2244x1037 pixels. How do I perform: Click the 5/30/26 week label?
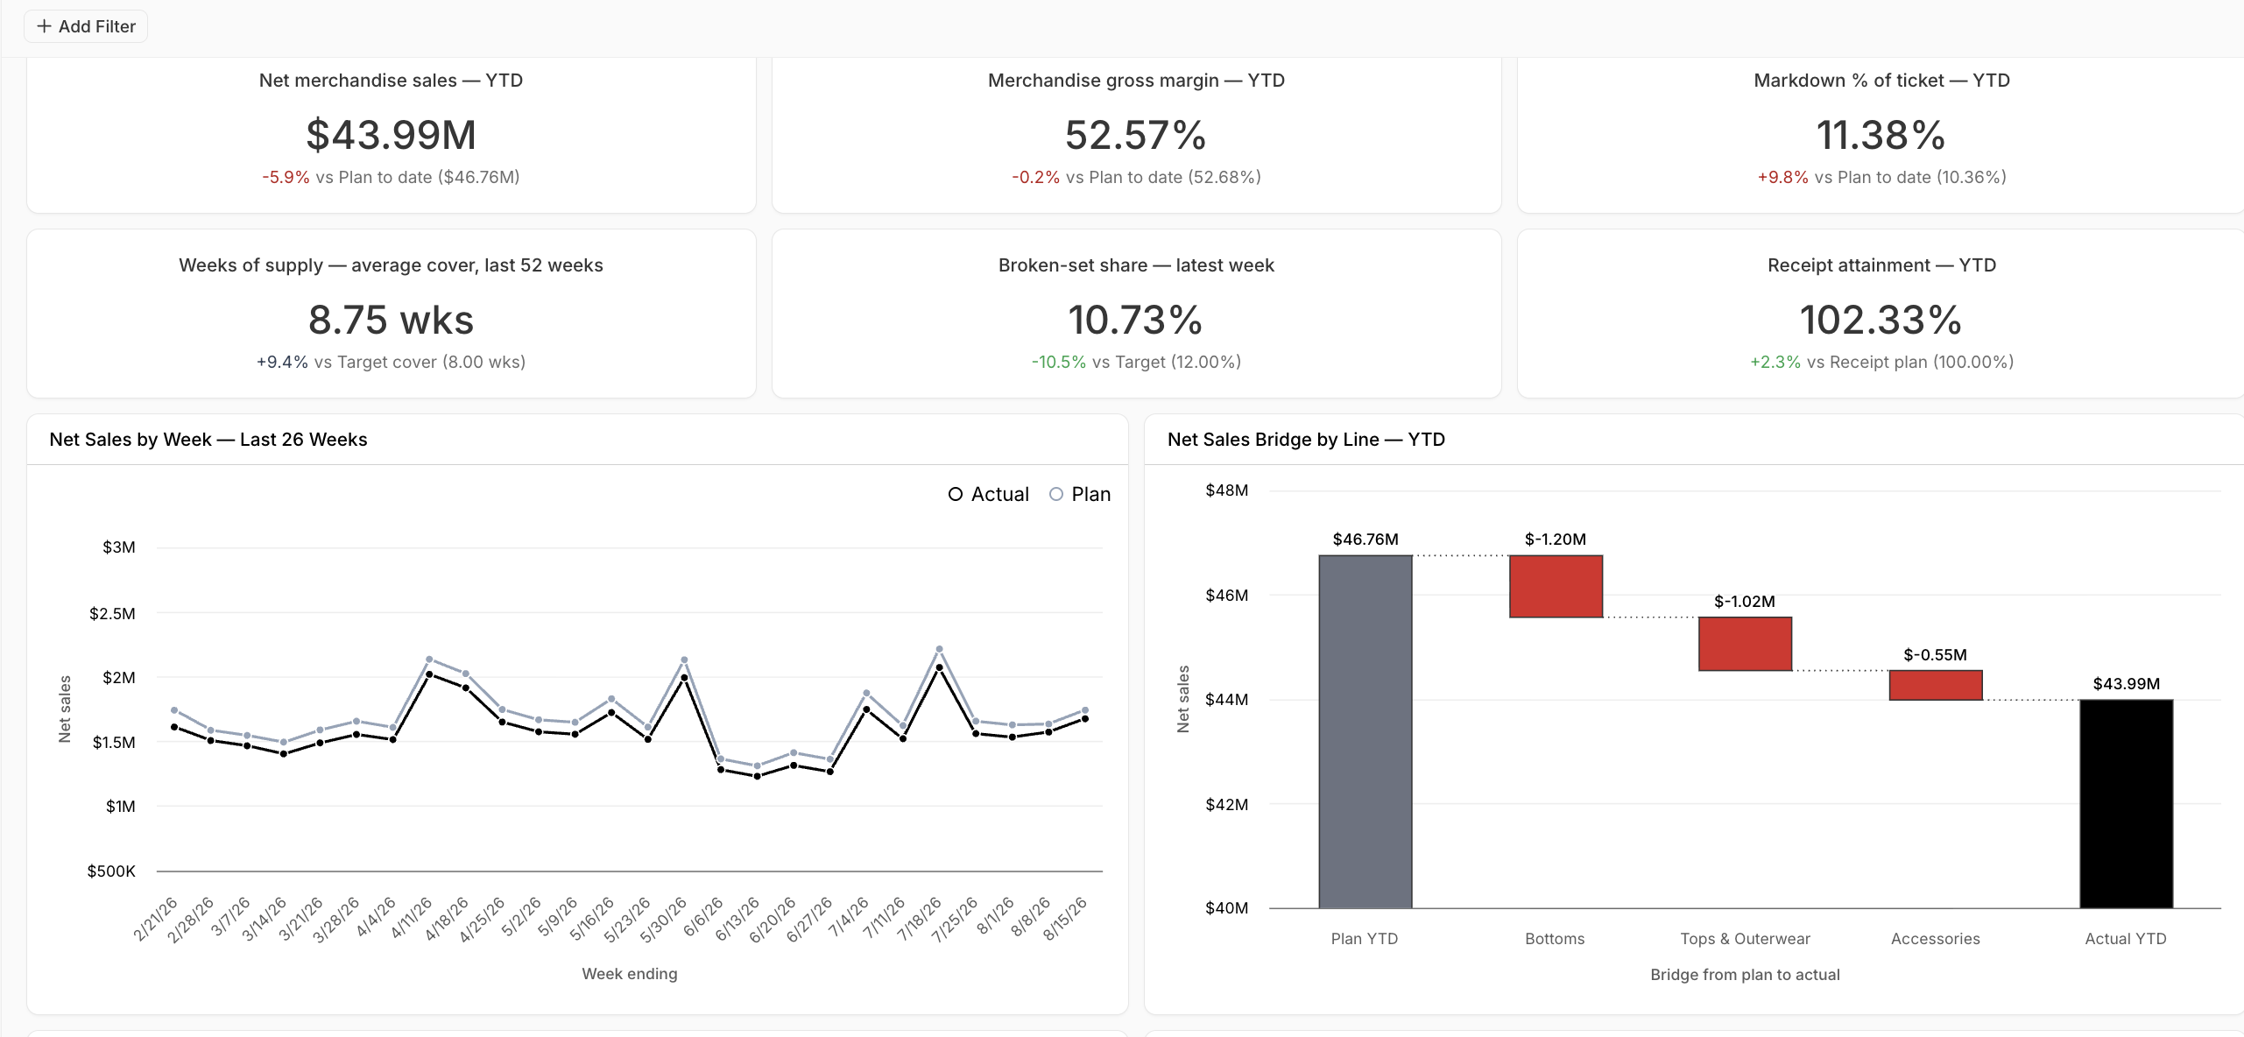click(663, 920)
